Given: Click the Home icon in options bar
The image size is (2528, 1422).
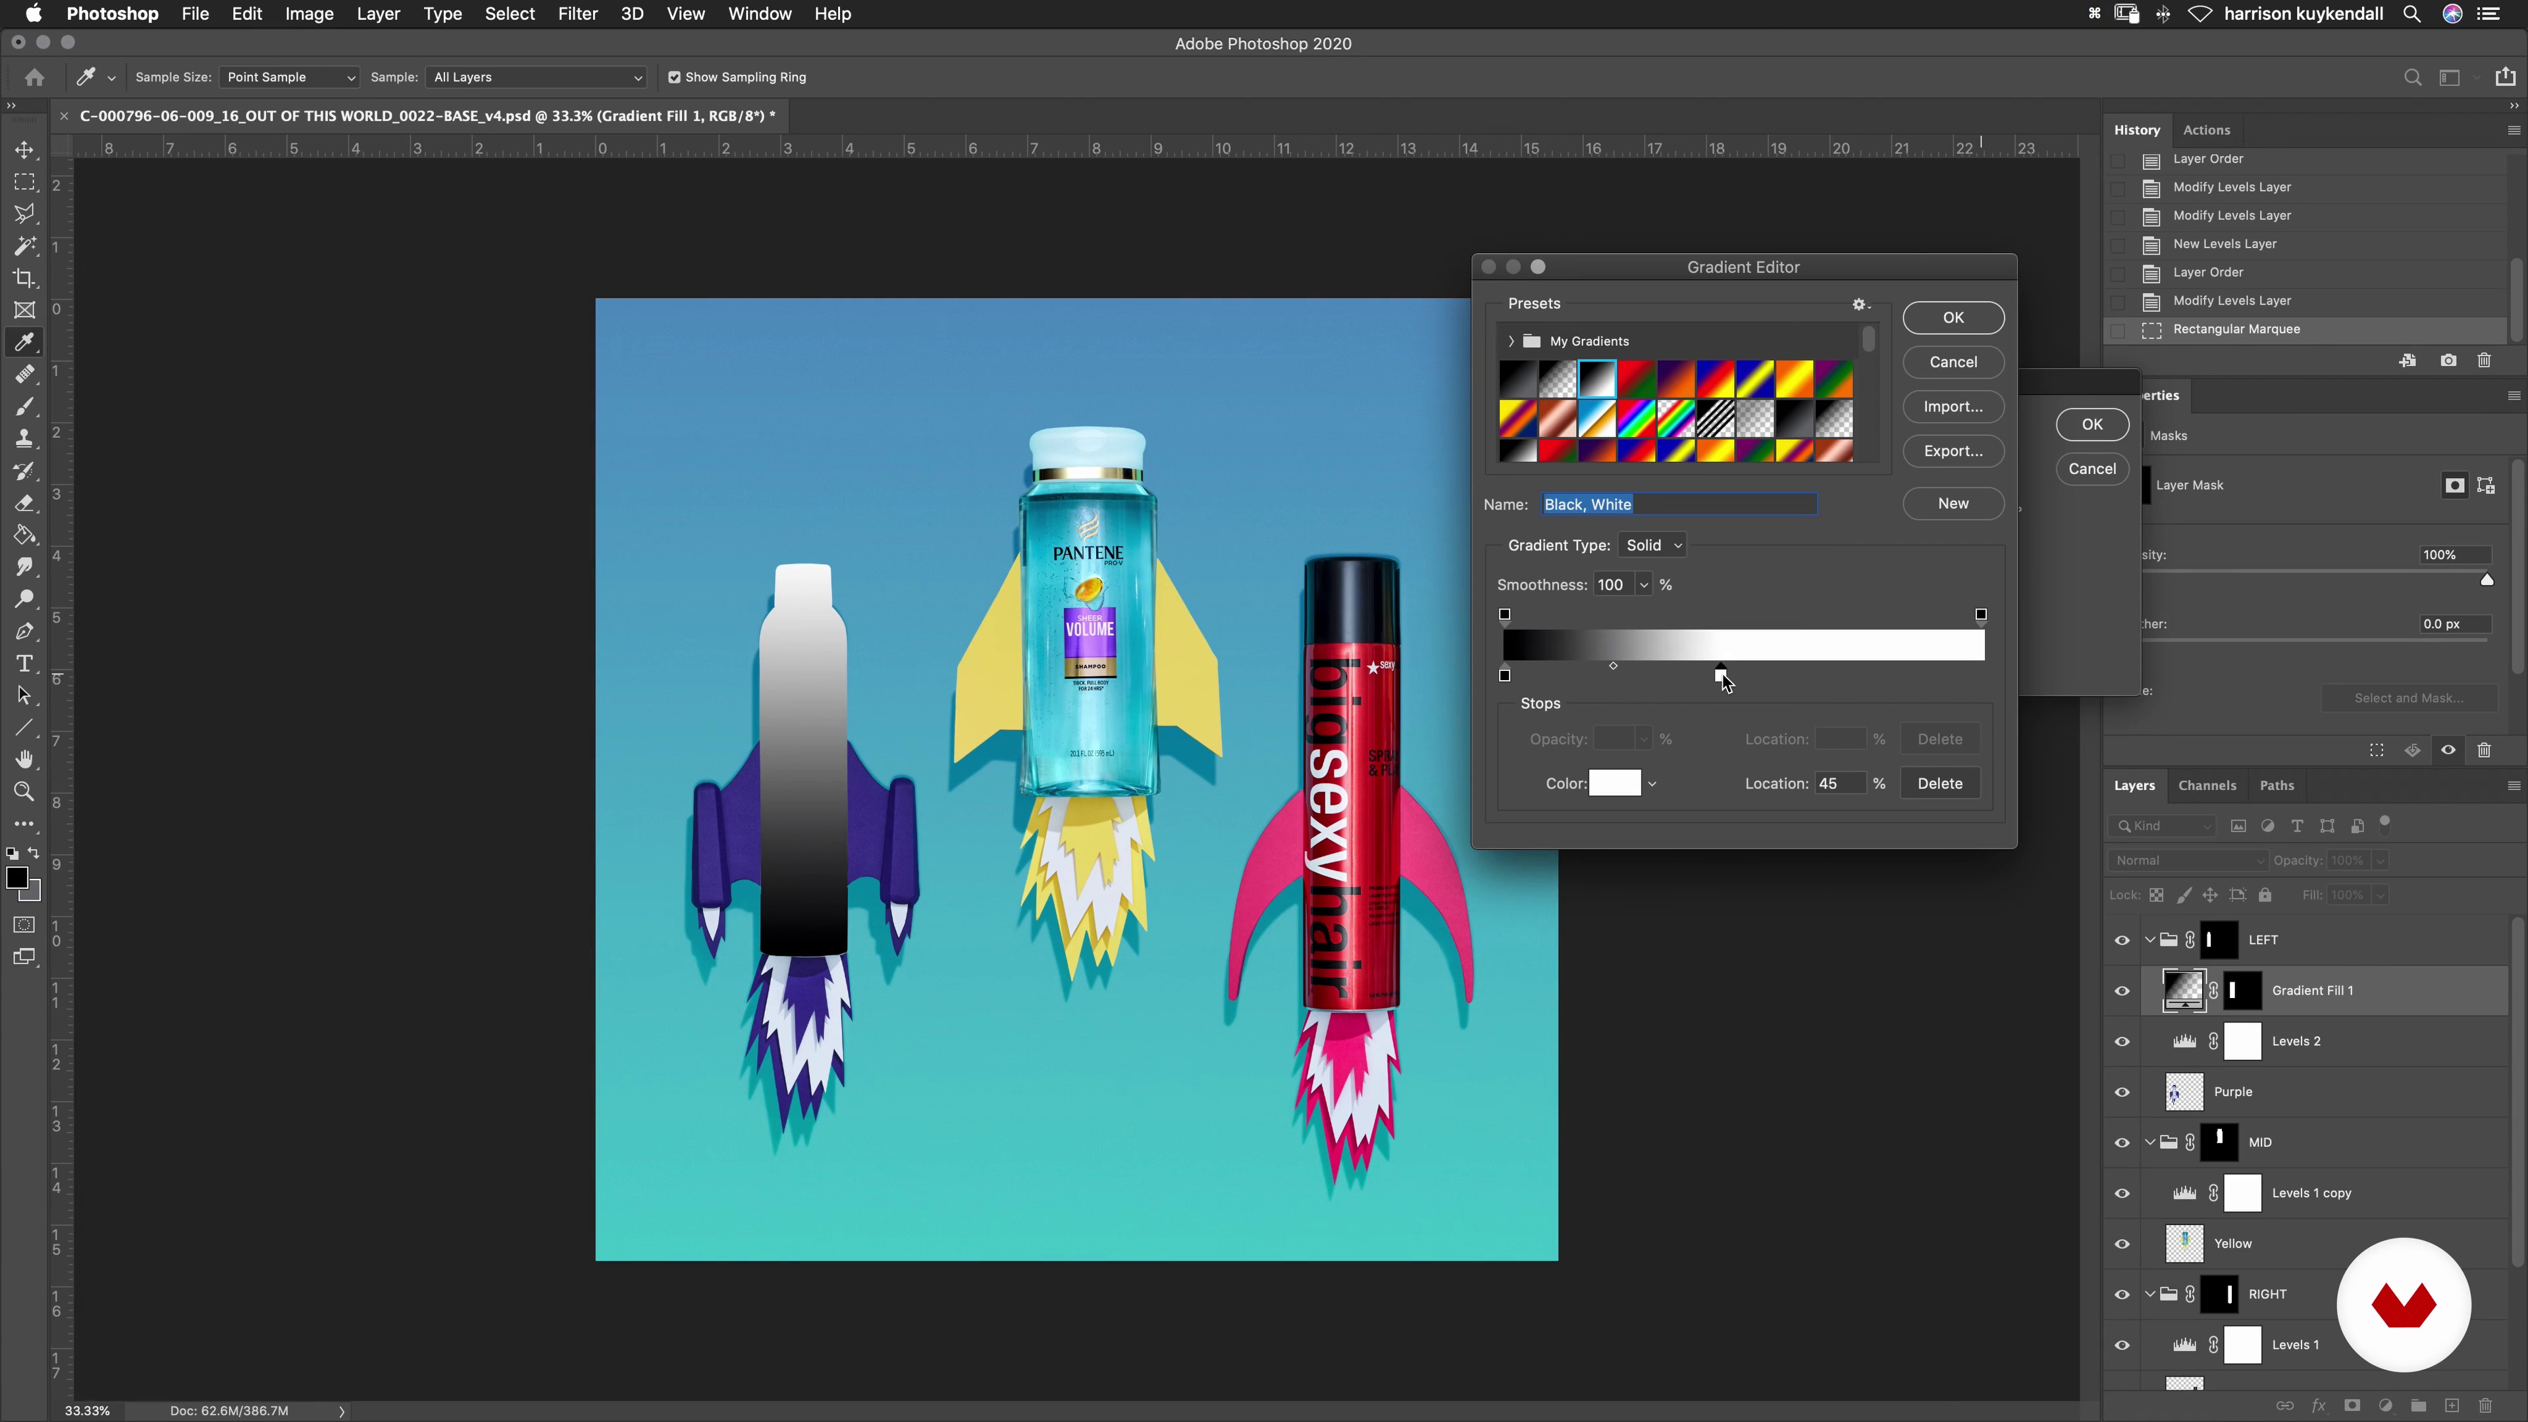Looking at the screenshot, I should [x=34, y=78].
